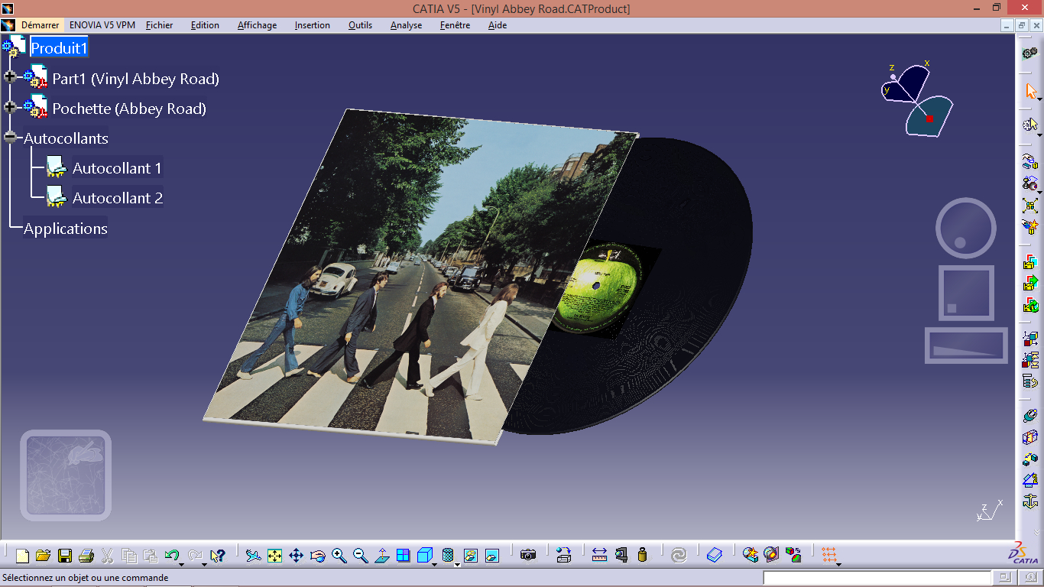Click the power input command field

click(x=877, y=578)
